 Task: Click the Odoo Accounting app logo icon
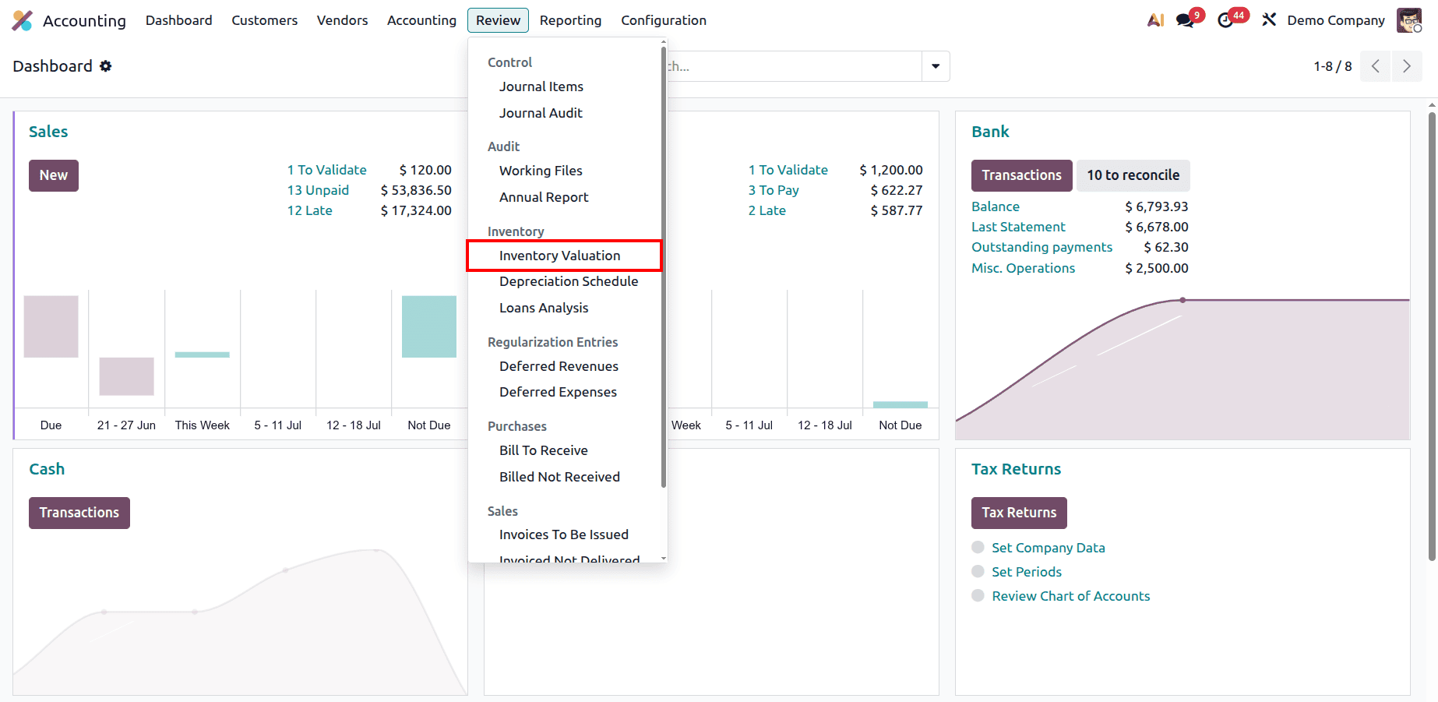pos(23,20)
